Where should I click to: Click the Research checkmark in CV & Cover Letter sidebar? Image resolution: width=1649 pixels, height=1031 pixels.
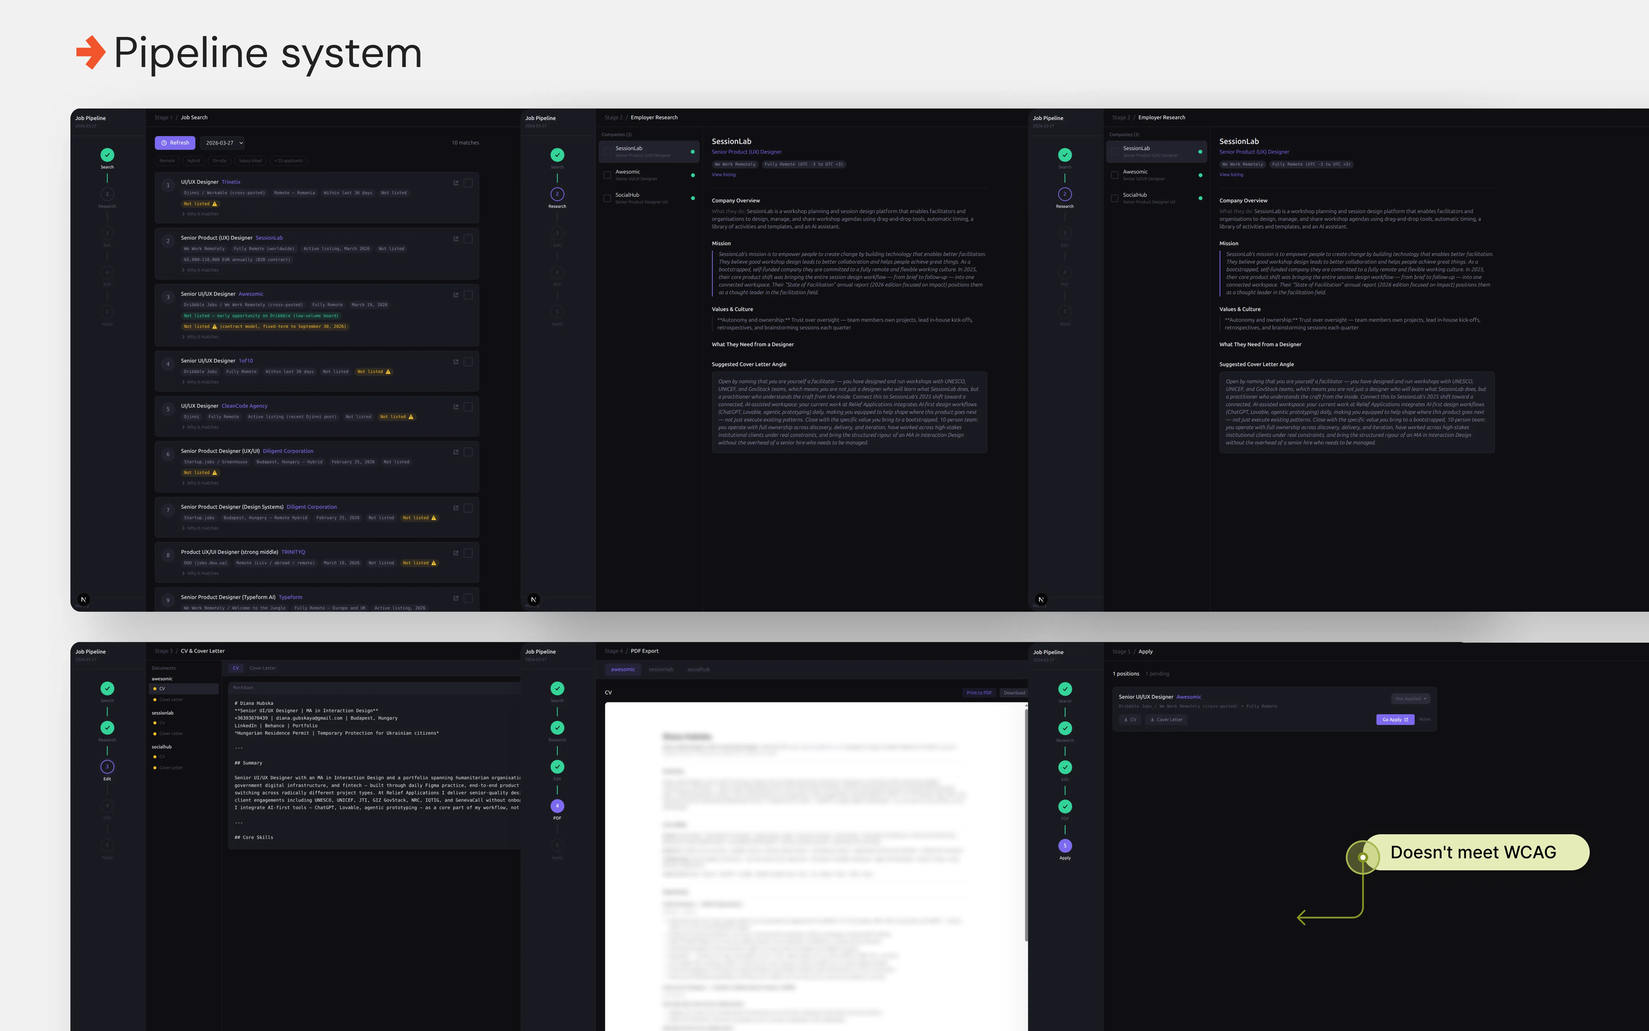pos(107,727)
